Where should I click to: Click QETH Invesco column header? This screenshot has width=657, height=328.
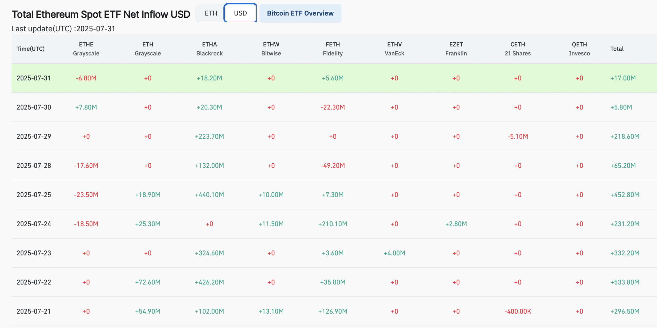pos(579,49)
